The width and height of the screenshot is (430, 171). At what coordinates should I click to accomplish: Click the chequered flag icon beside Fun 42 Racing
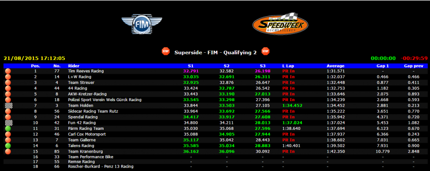pyautogui.click(x=9, y=123)
